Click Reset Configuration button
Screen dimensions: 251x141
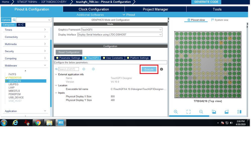pyautogui.click(x=69, y=52)
